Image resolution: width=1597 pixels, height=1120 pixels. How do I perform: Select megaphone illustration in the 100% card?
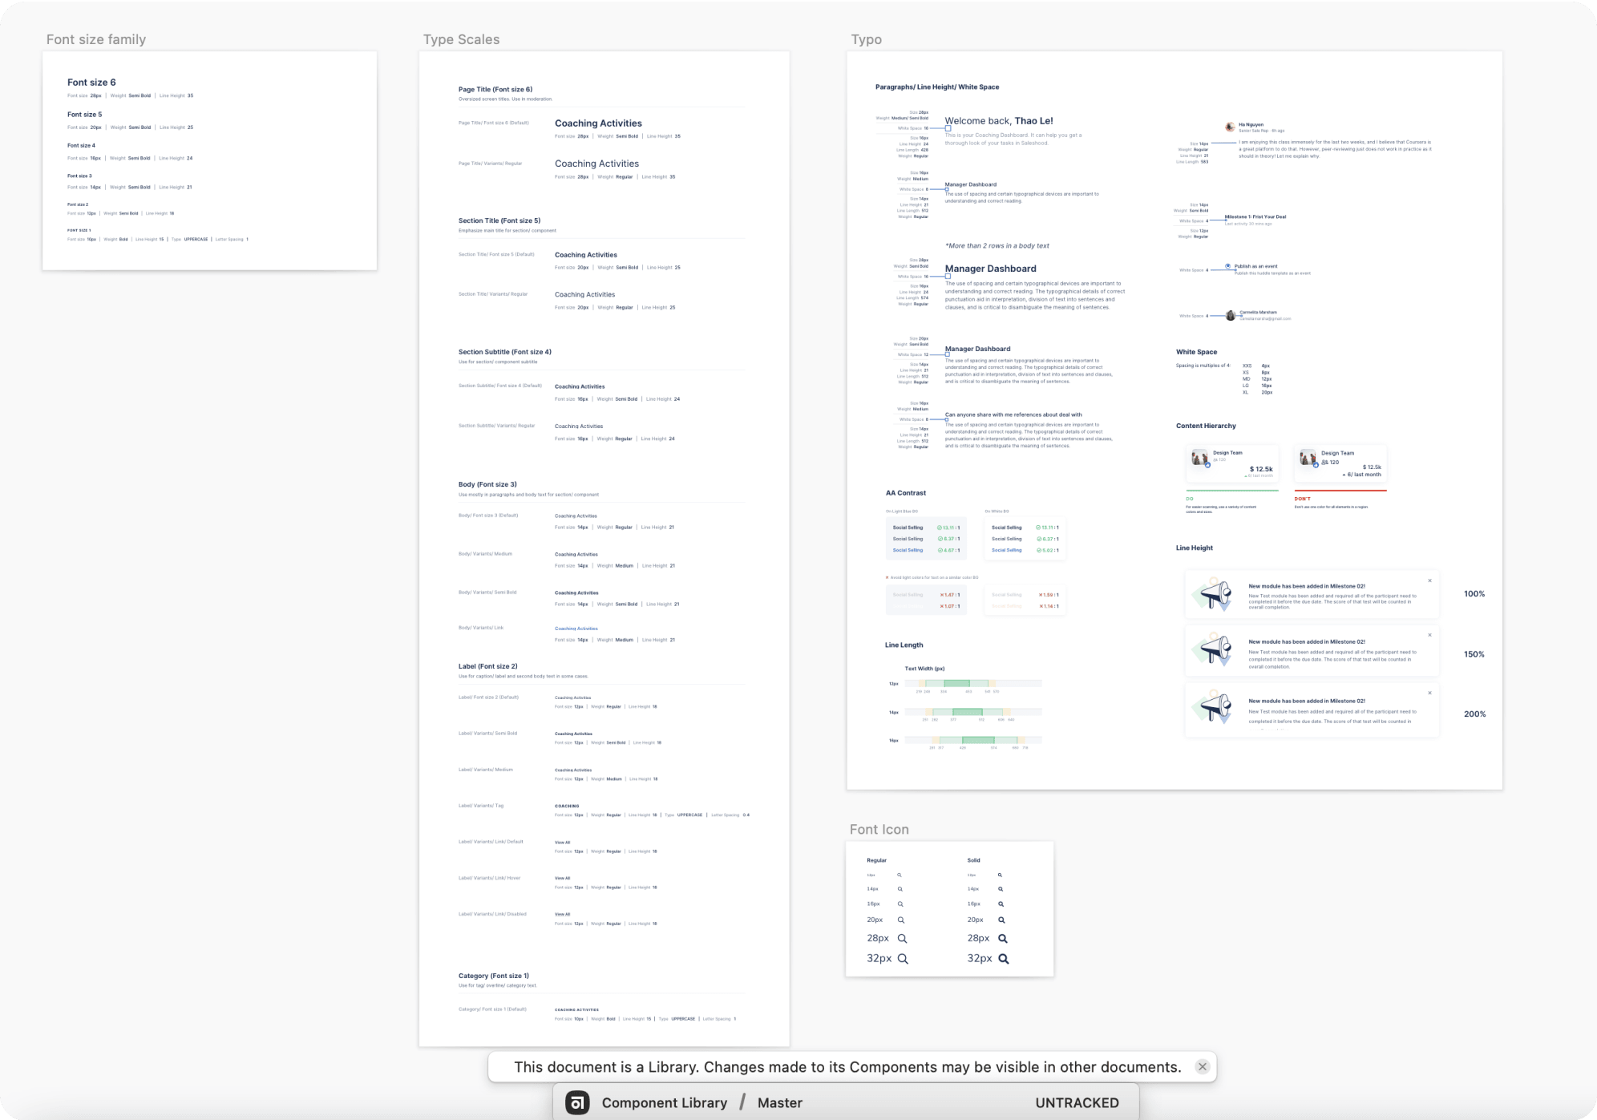pos(1211,595)
